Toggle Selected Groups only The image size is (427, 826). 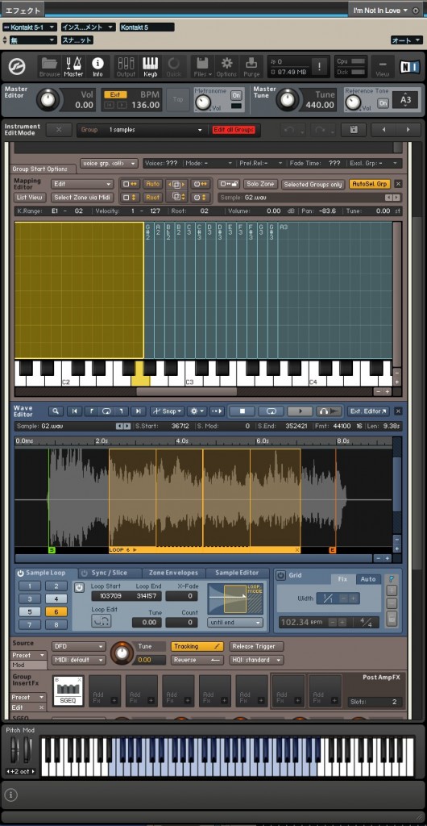click(313, 185)
